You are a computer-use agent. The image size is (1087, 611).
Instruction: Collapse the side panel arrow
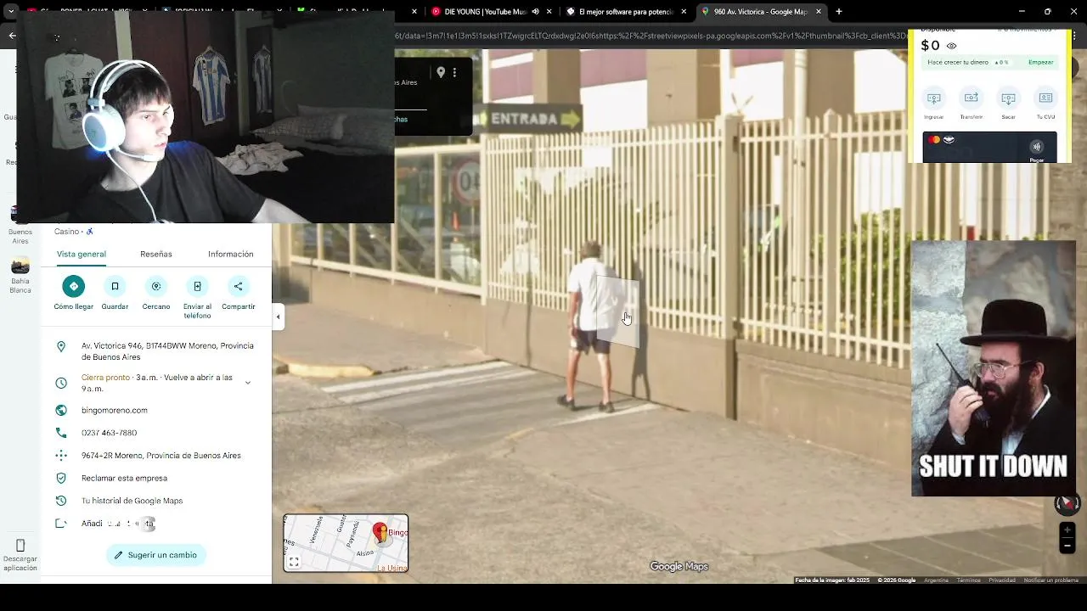(278, 317)
